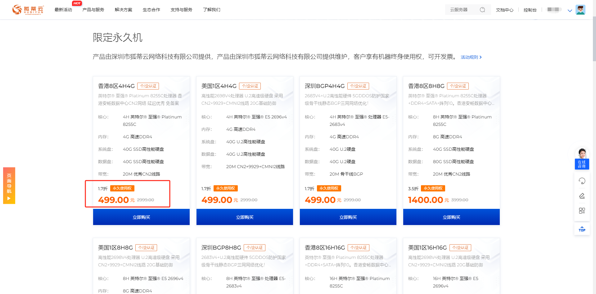The width and height of the screenshot is (596, 294).
Task: Select the 美国1区16H16G card title
Action: click(x=427, y=248)
